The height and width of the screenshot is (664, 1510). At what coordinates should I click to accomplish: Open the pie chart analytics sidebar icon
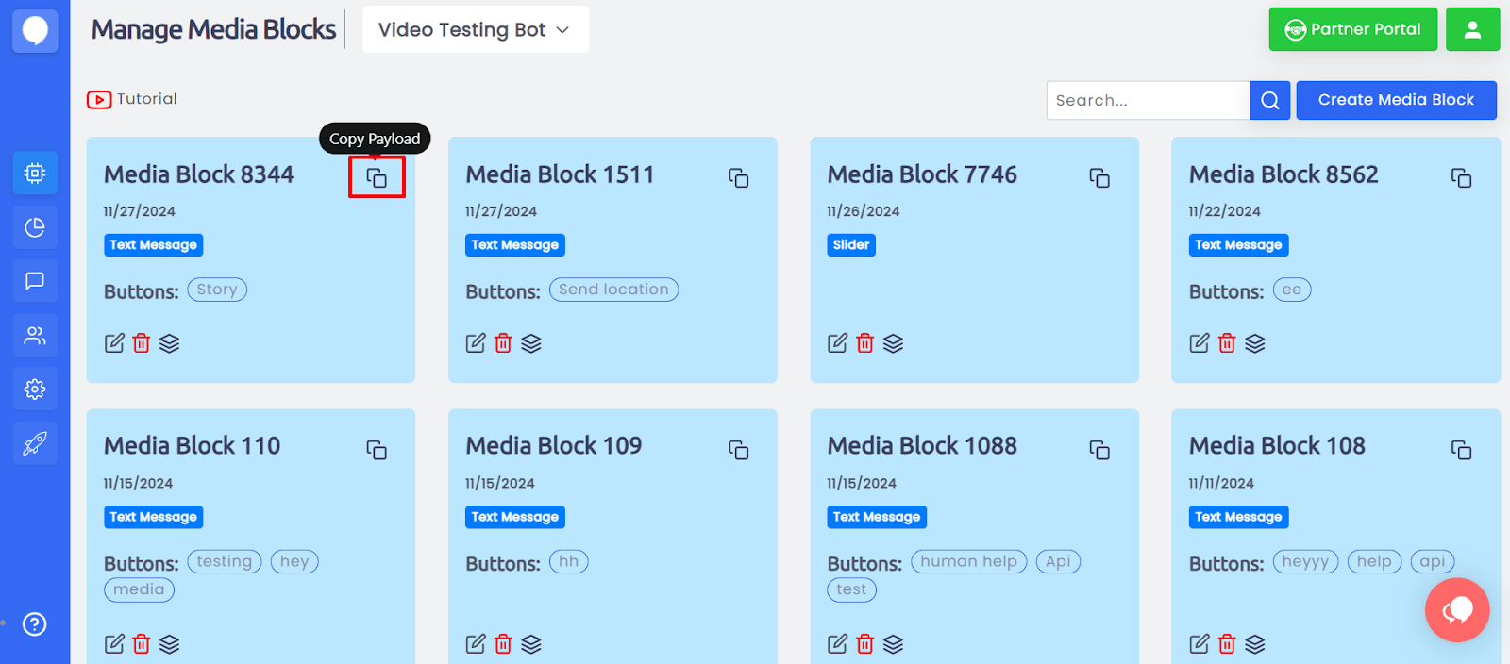pos(35,227)
